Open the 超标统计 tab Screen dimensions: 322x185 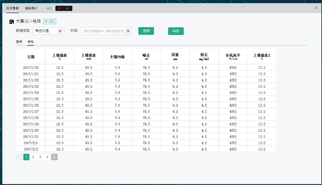point(31,8)
